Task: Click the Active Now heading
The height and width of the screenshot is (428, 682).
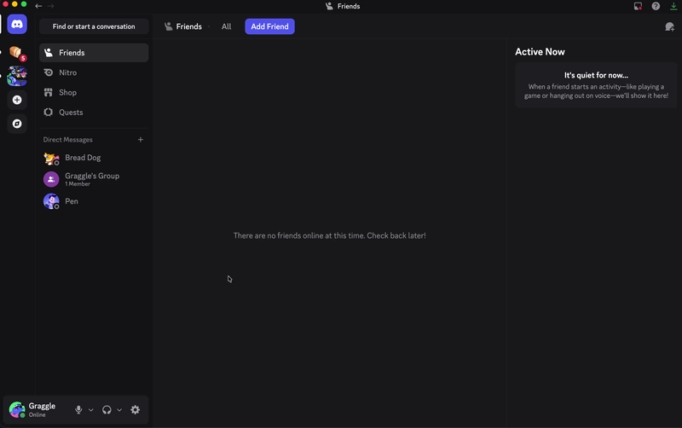Action: click(x=540, y=52)
